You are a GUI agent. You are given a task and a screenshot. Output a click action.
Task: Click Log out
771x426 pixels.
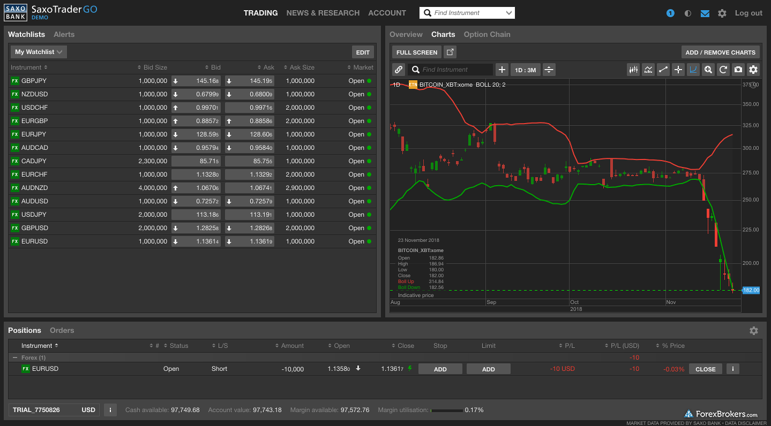click(748, 13)
